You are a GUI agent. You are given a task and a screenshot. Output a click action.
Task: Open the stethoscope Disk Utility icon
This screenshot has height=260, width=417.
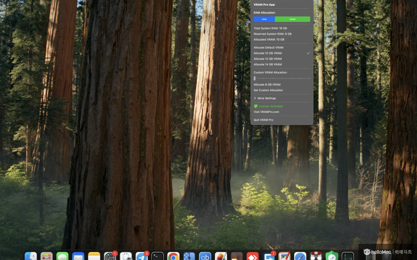pyautogui.click(x=126, y=257)
